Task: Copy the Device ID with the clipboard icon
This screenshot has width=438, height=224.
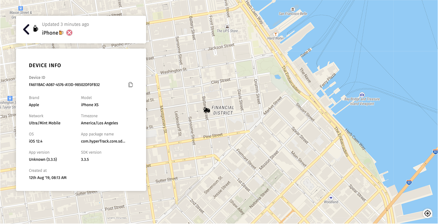Action: (x=131, y=85)
